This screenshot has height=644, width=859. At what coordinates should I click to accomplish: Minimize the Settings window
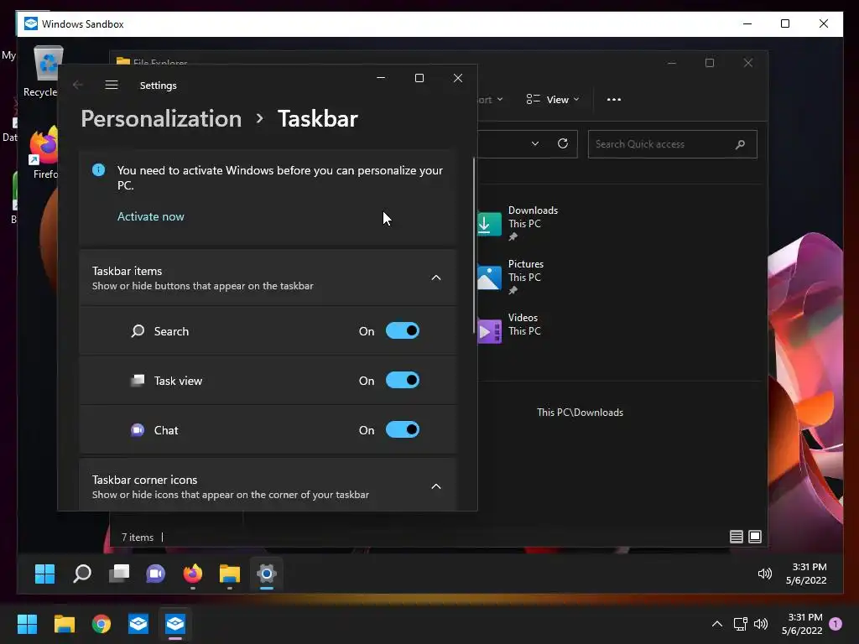click(x=382, y=78)
